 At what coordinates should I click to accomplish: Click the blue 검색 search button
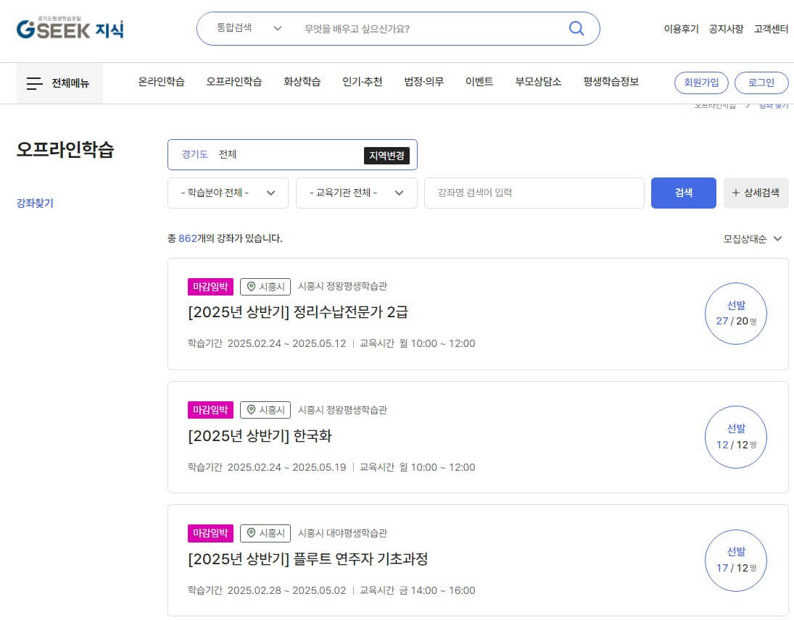pos(683,193)
